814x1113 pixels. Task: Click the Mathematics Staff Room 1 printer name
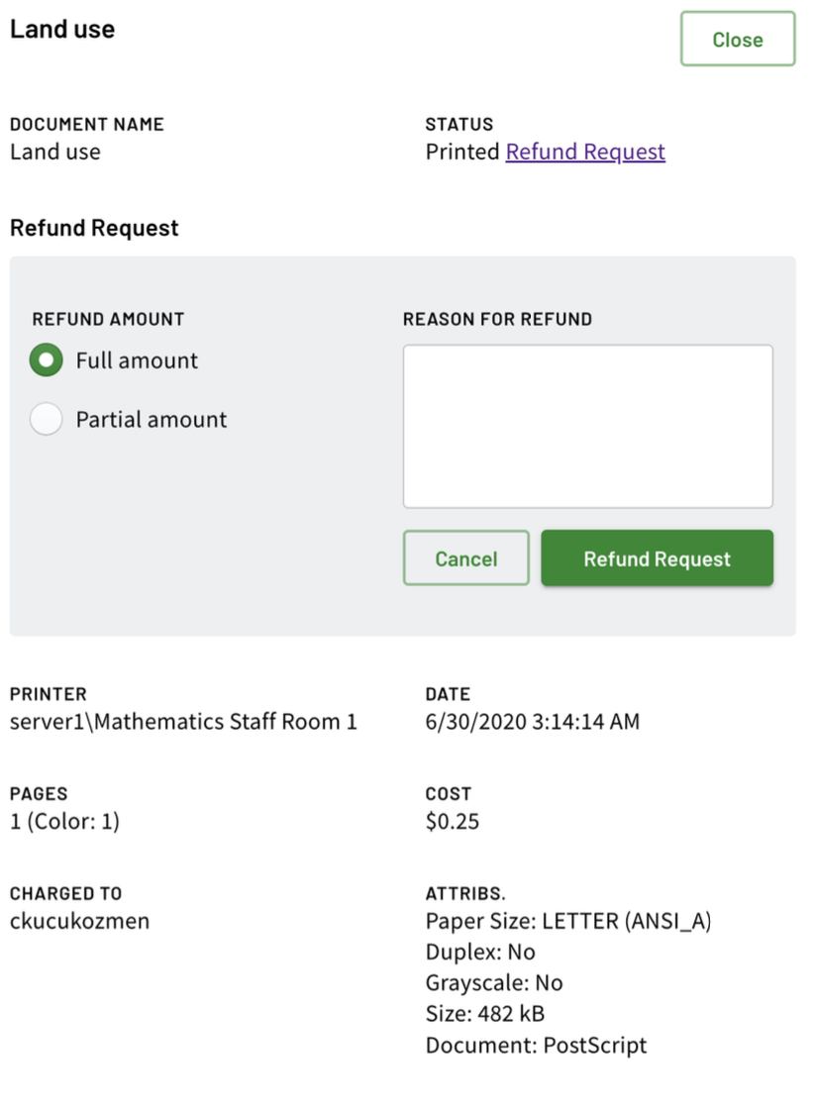183,722
